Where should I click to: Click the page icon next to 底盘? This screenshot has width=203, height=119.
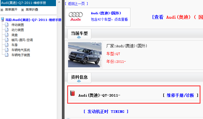7,35
